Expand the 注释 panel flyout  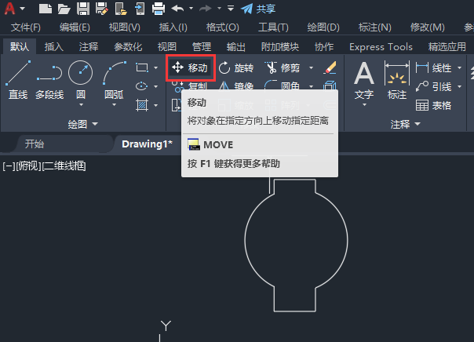pos(406,124)
